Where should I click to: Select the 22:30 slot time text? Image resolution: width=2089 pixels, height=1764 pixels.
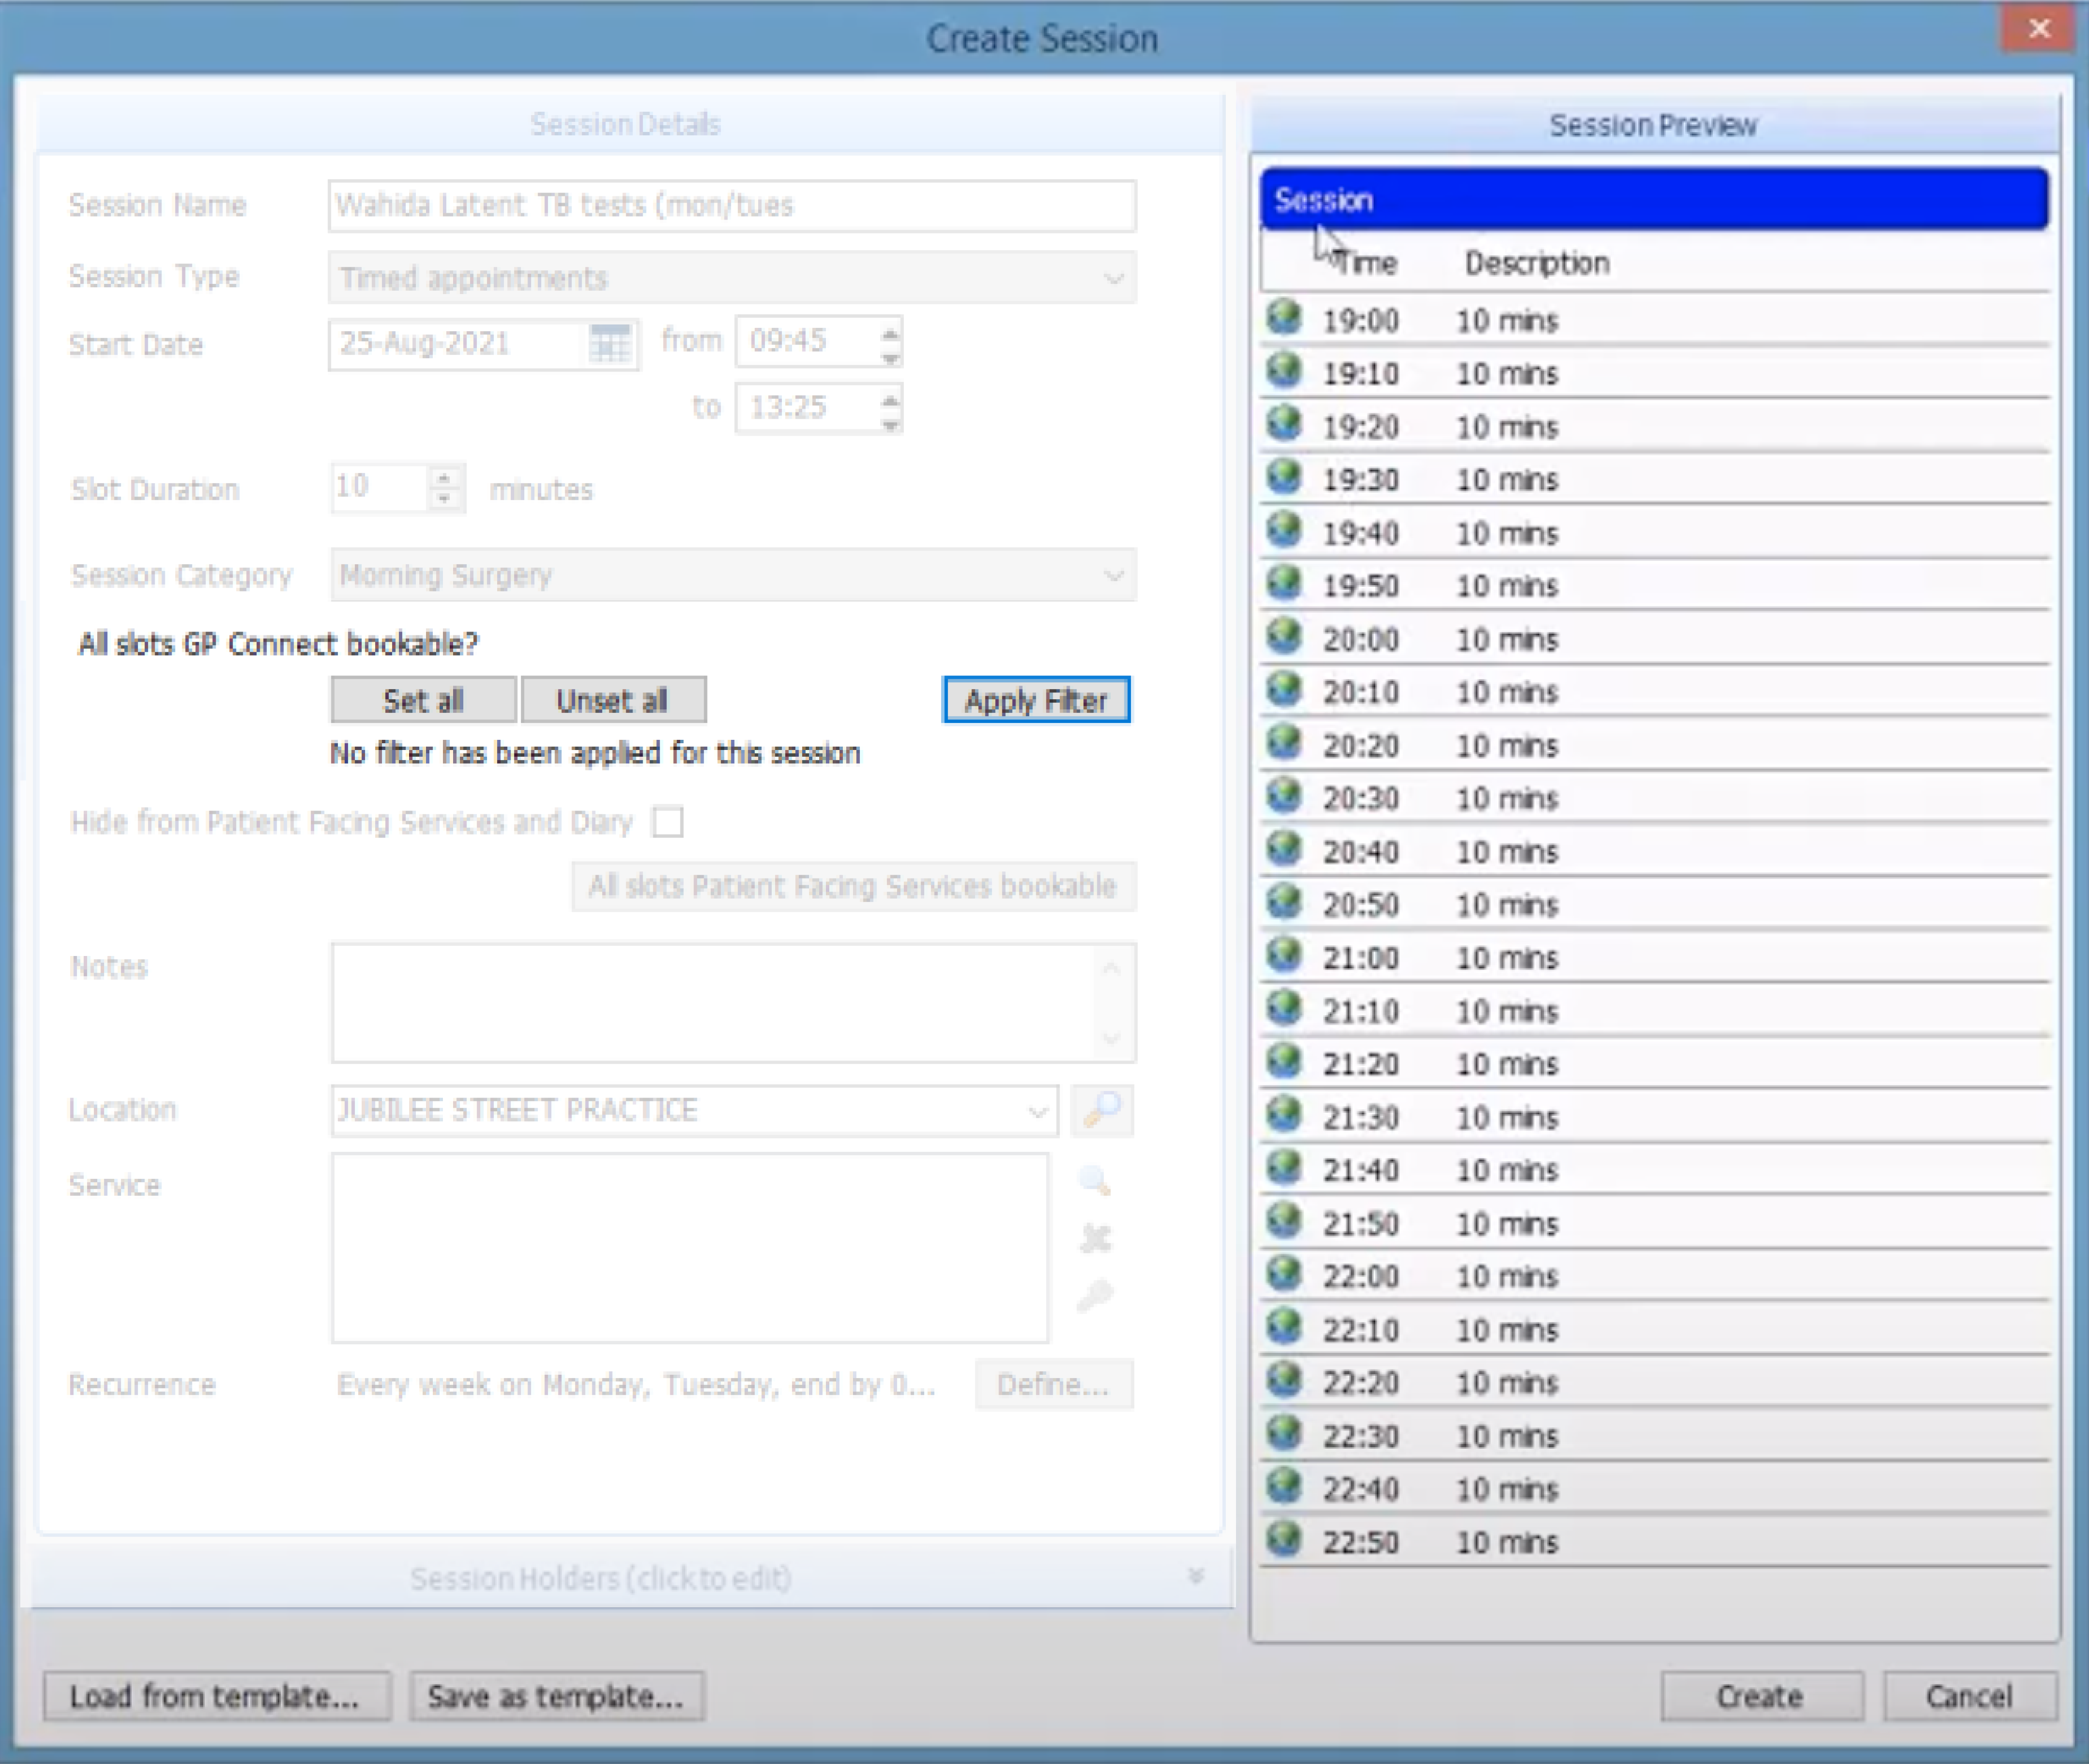(1361, 1436)
